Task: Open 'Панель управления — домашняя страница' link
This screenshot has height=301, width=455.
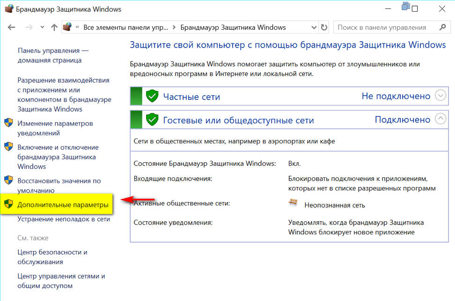Action: pyautogui.click(x=53, y=55)
